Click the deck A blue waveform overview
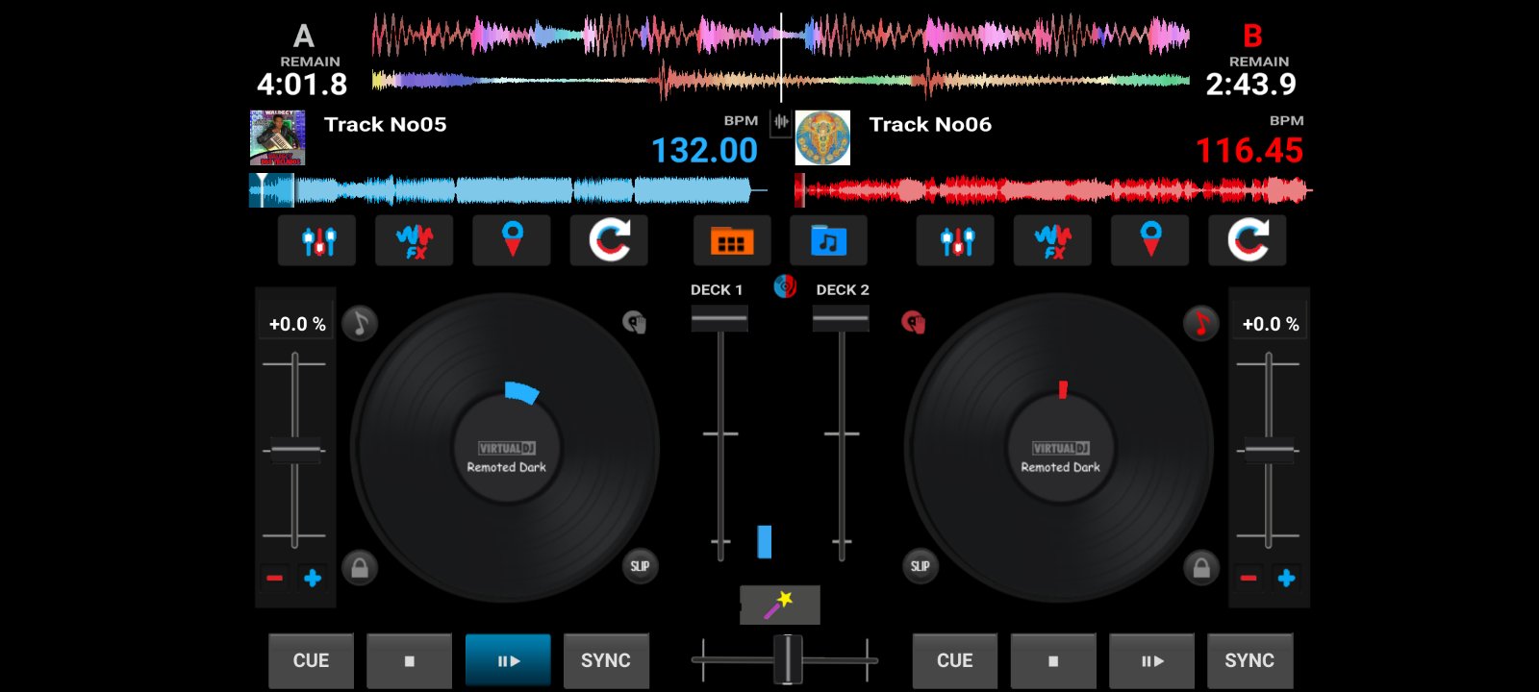This screenshot has height=692, width=1539. [x=510, y=190]
